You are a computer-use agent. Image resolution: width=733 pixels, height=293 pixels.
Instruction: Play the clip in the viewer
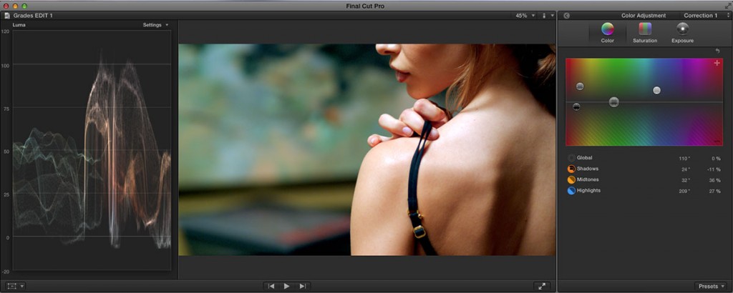(x=286, y=286)
